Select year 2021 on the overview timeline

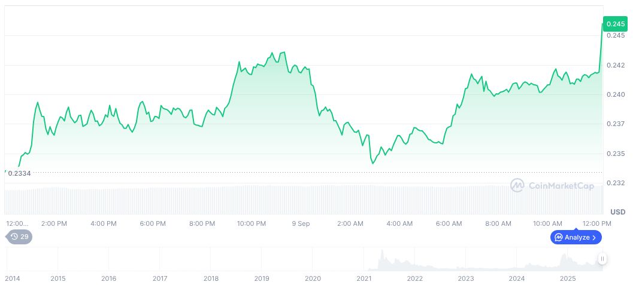click(x=364, y=278)
